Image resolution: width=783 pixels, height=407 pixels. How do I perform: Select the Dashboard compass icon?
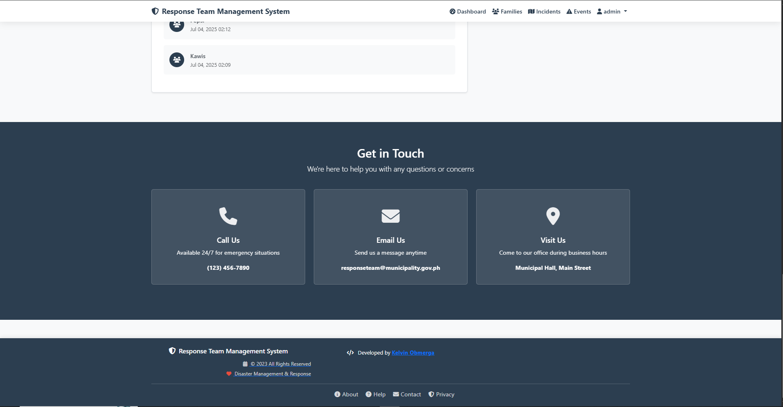tap(452, 11)
